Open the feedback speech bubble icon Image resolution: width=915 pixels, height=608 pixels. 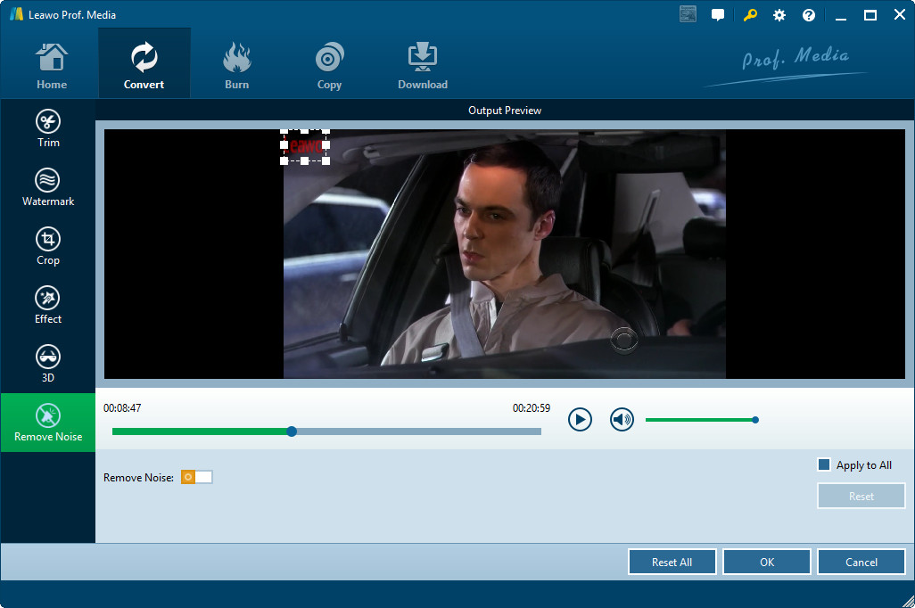[x=718, y=15]
